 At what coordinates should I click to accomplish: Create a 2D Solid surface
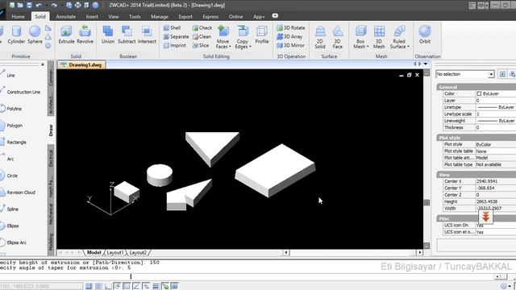tap(320, 37)
